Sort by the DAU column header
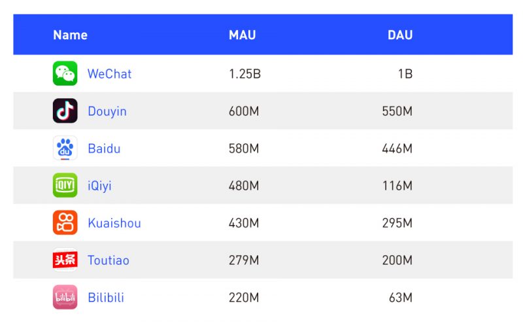 pyautogui.click(x=400, y=35)
